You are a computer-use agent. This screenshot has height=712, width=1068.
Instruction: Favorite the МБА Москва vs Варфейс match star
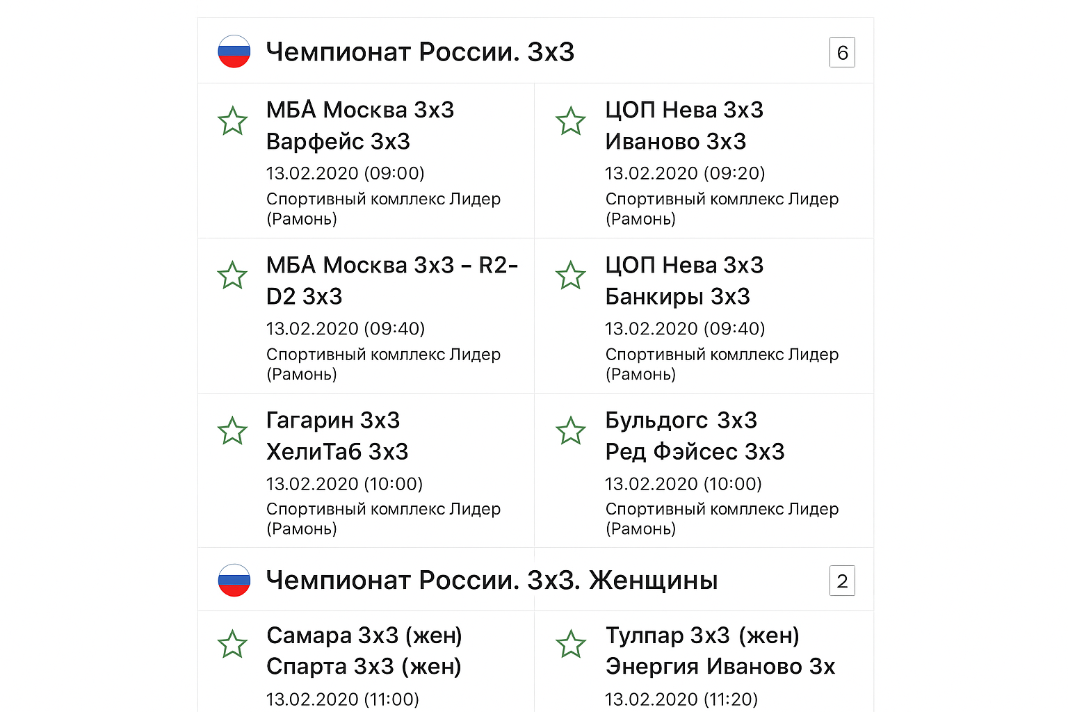pos(233,121)
